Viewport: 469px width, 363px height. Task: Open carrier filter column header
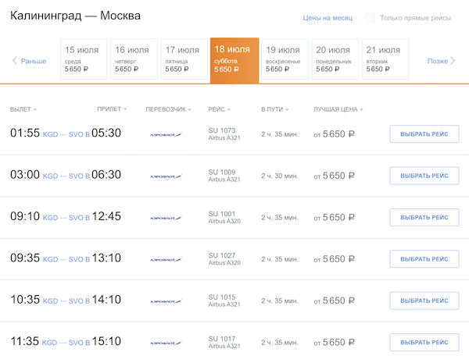point(168,109)
